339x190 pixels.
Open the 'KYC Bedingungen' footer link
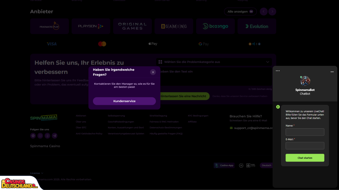[x=198, y=116]
